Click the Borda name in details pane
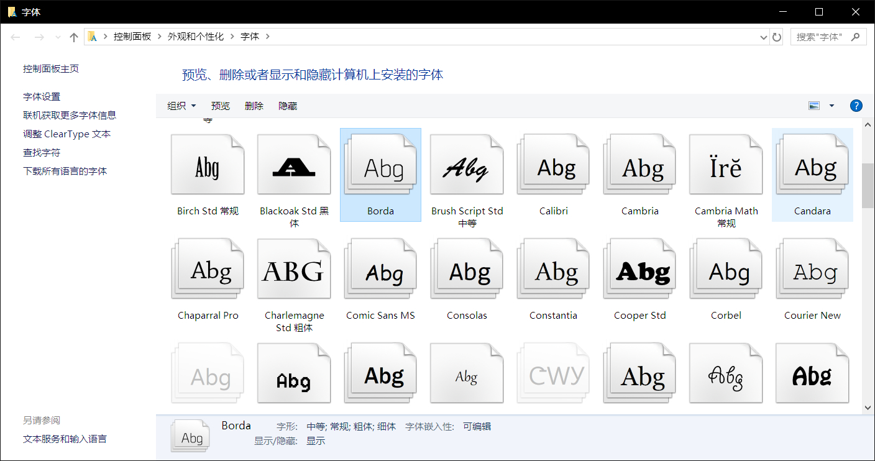Viewport: 875px width, 461px height. tap(236, 426)
